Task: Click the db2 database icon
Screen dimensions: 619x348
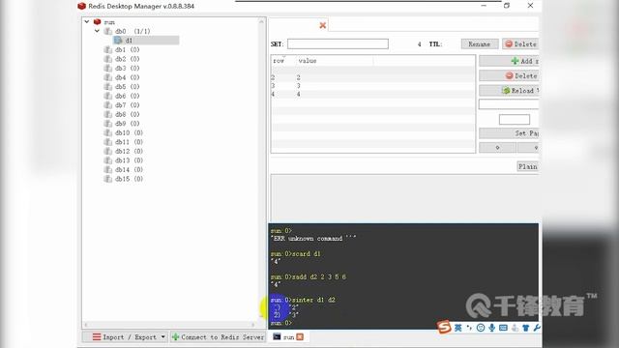Action: pyautogui.click(x=107, y=59)
